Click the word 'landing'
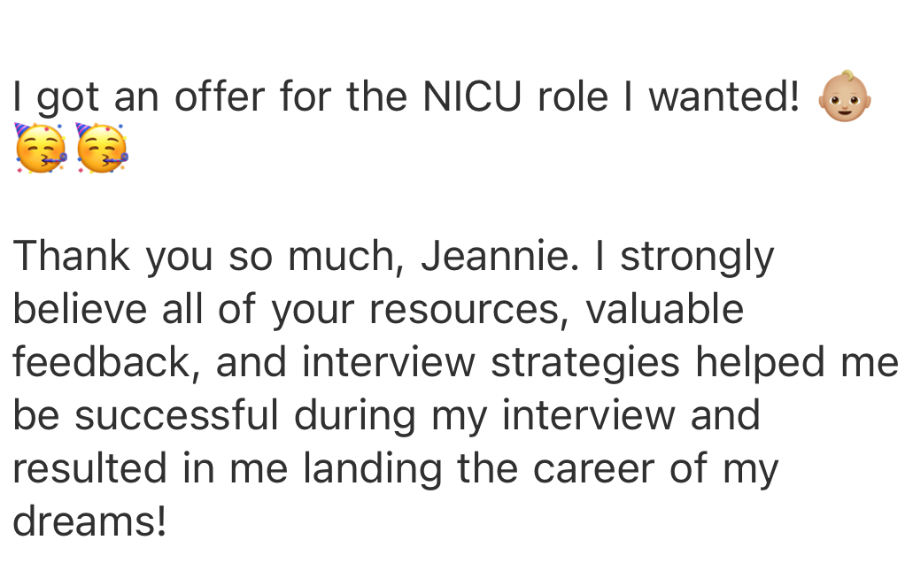Screen dimensions: 913x571 tap(373, 470)
